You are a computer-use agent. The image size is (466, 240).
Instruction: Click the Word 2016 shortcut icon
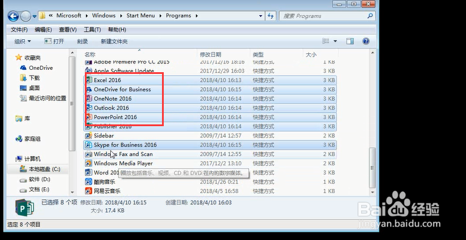[x=88, y=173]
